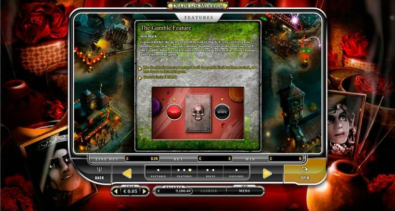
Task: Select the Features tab
Action: tap(184, 172)
